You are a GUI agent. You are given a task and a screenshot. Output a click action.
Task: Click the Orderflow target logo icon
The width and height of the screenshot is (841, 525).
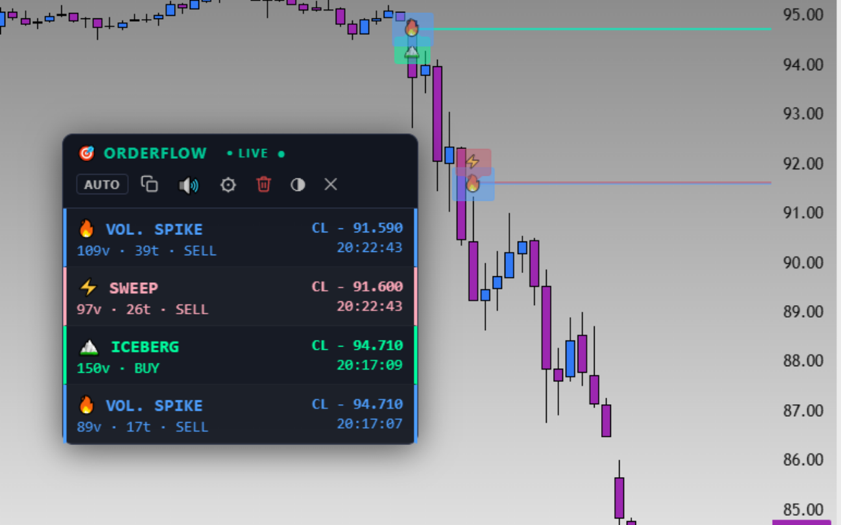(x=87, y=154)
